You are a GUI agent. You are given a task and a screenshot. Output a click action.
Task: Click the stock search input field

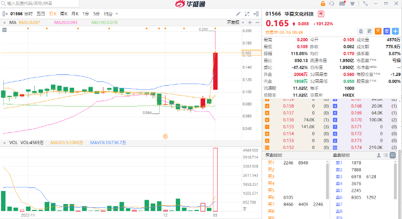click(x=40, y=3)
